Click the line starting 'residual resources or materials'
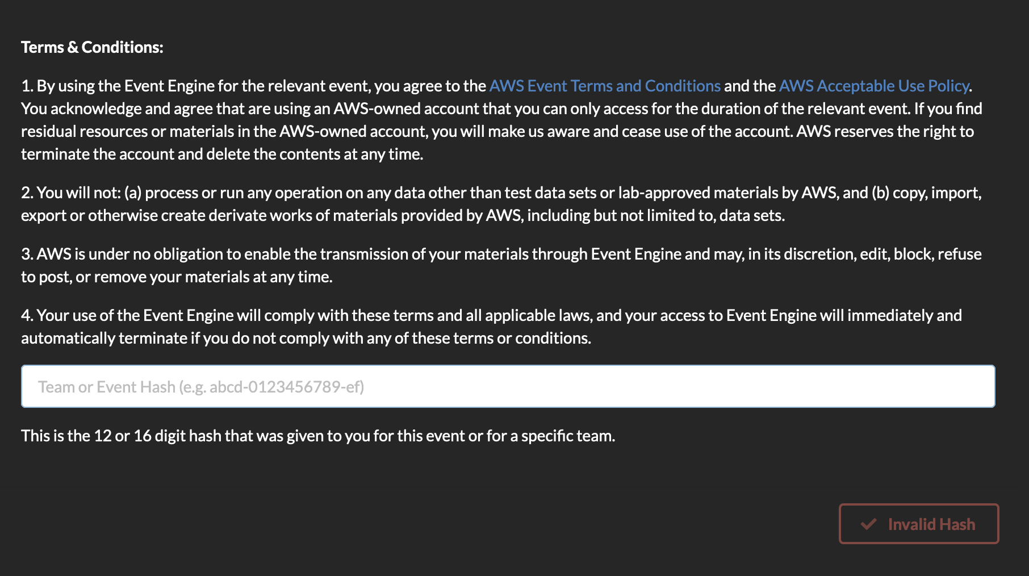Screen dimensions: 1029x576 click(x=497, y=131)
